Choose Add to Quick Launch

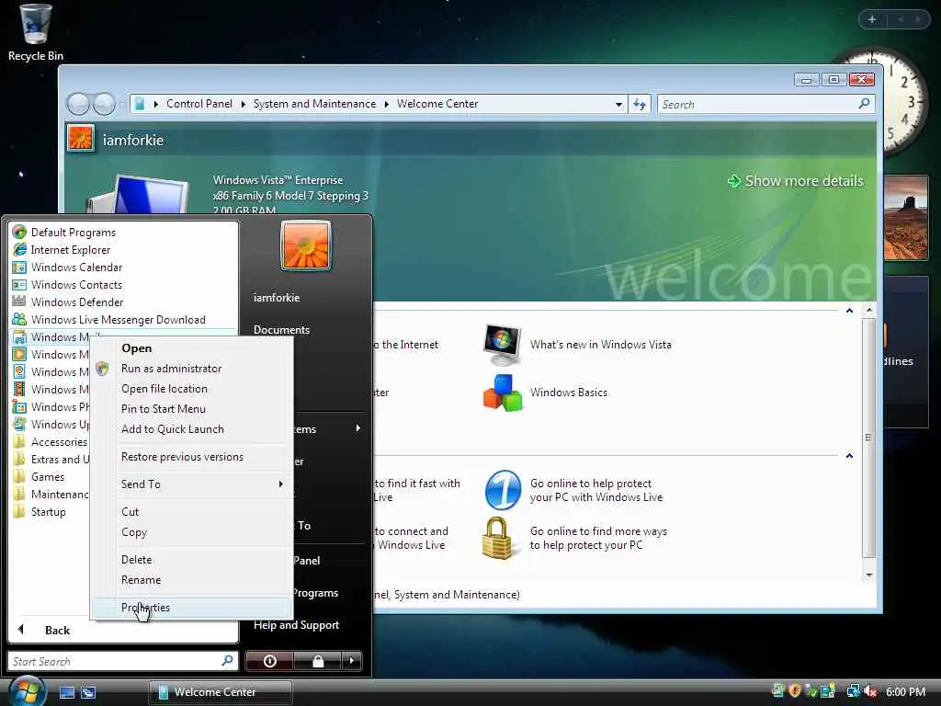pos(192,428)
